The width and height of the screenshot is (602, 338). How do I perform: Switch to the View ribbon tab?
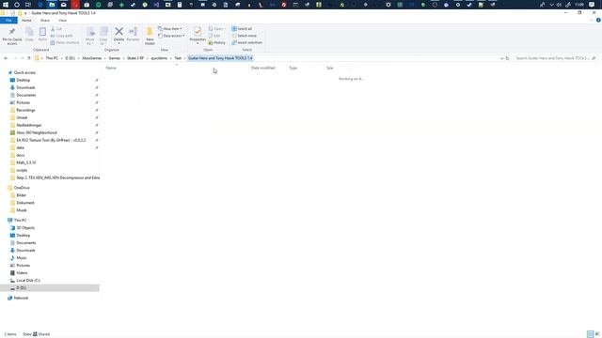63,21
